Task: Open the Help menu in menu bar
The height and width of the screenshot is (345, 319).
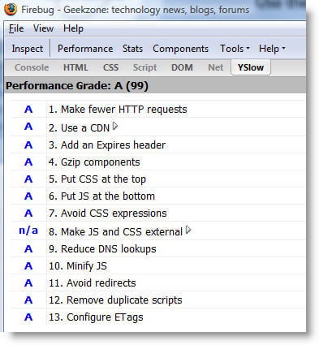Action: (x=73, y=28)
